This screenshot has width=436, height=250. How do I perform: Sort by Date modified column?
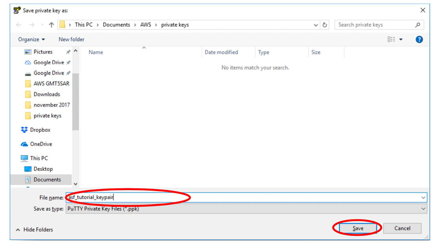coord(221,52)
